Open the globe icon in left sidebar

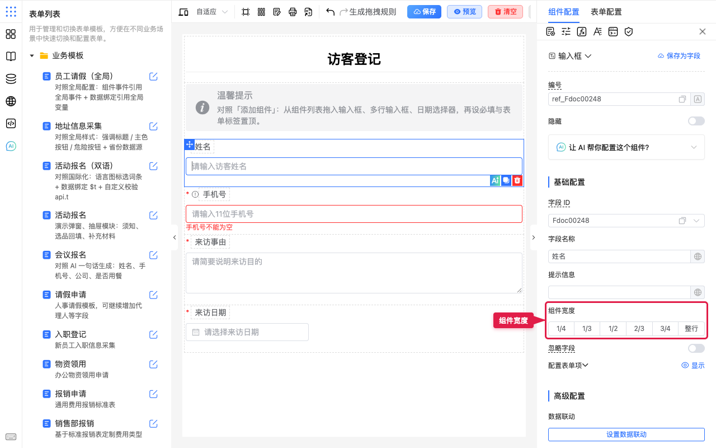(x=11, y=101)
